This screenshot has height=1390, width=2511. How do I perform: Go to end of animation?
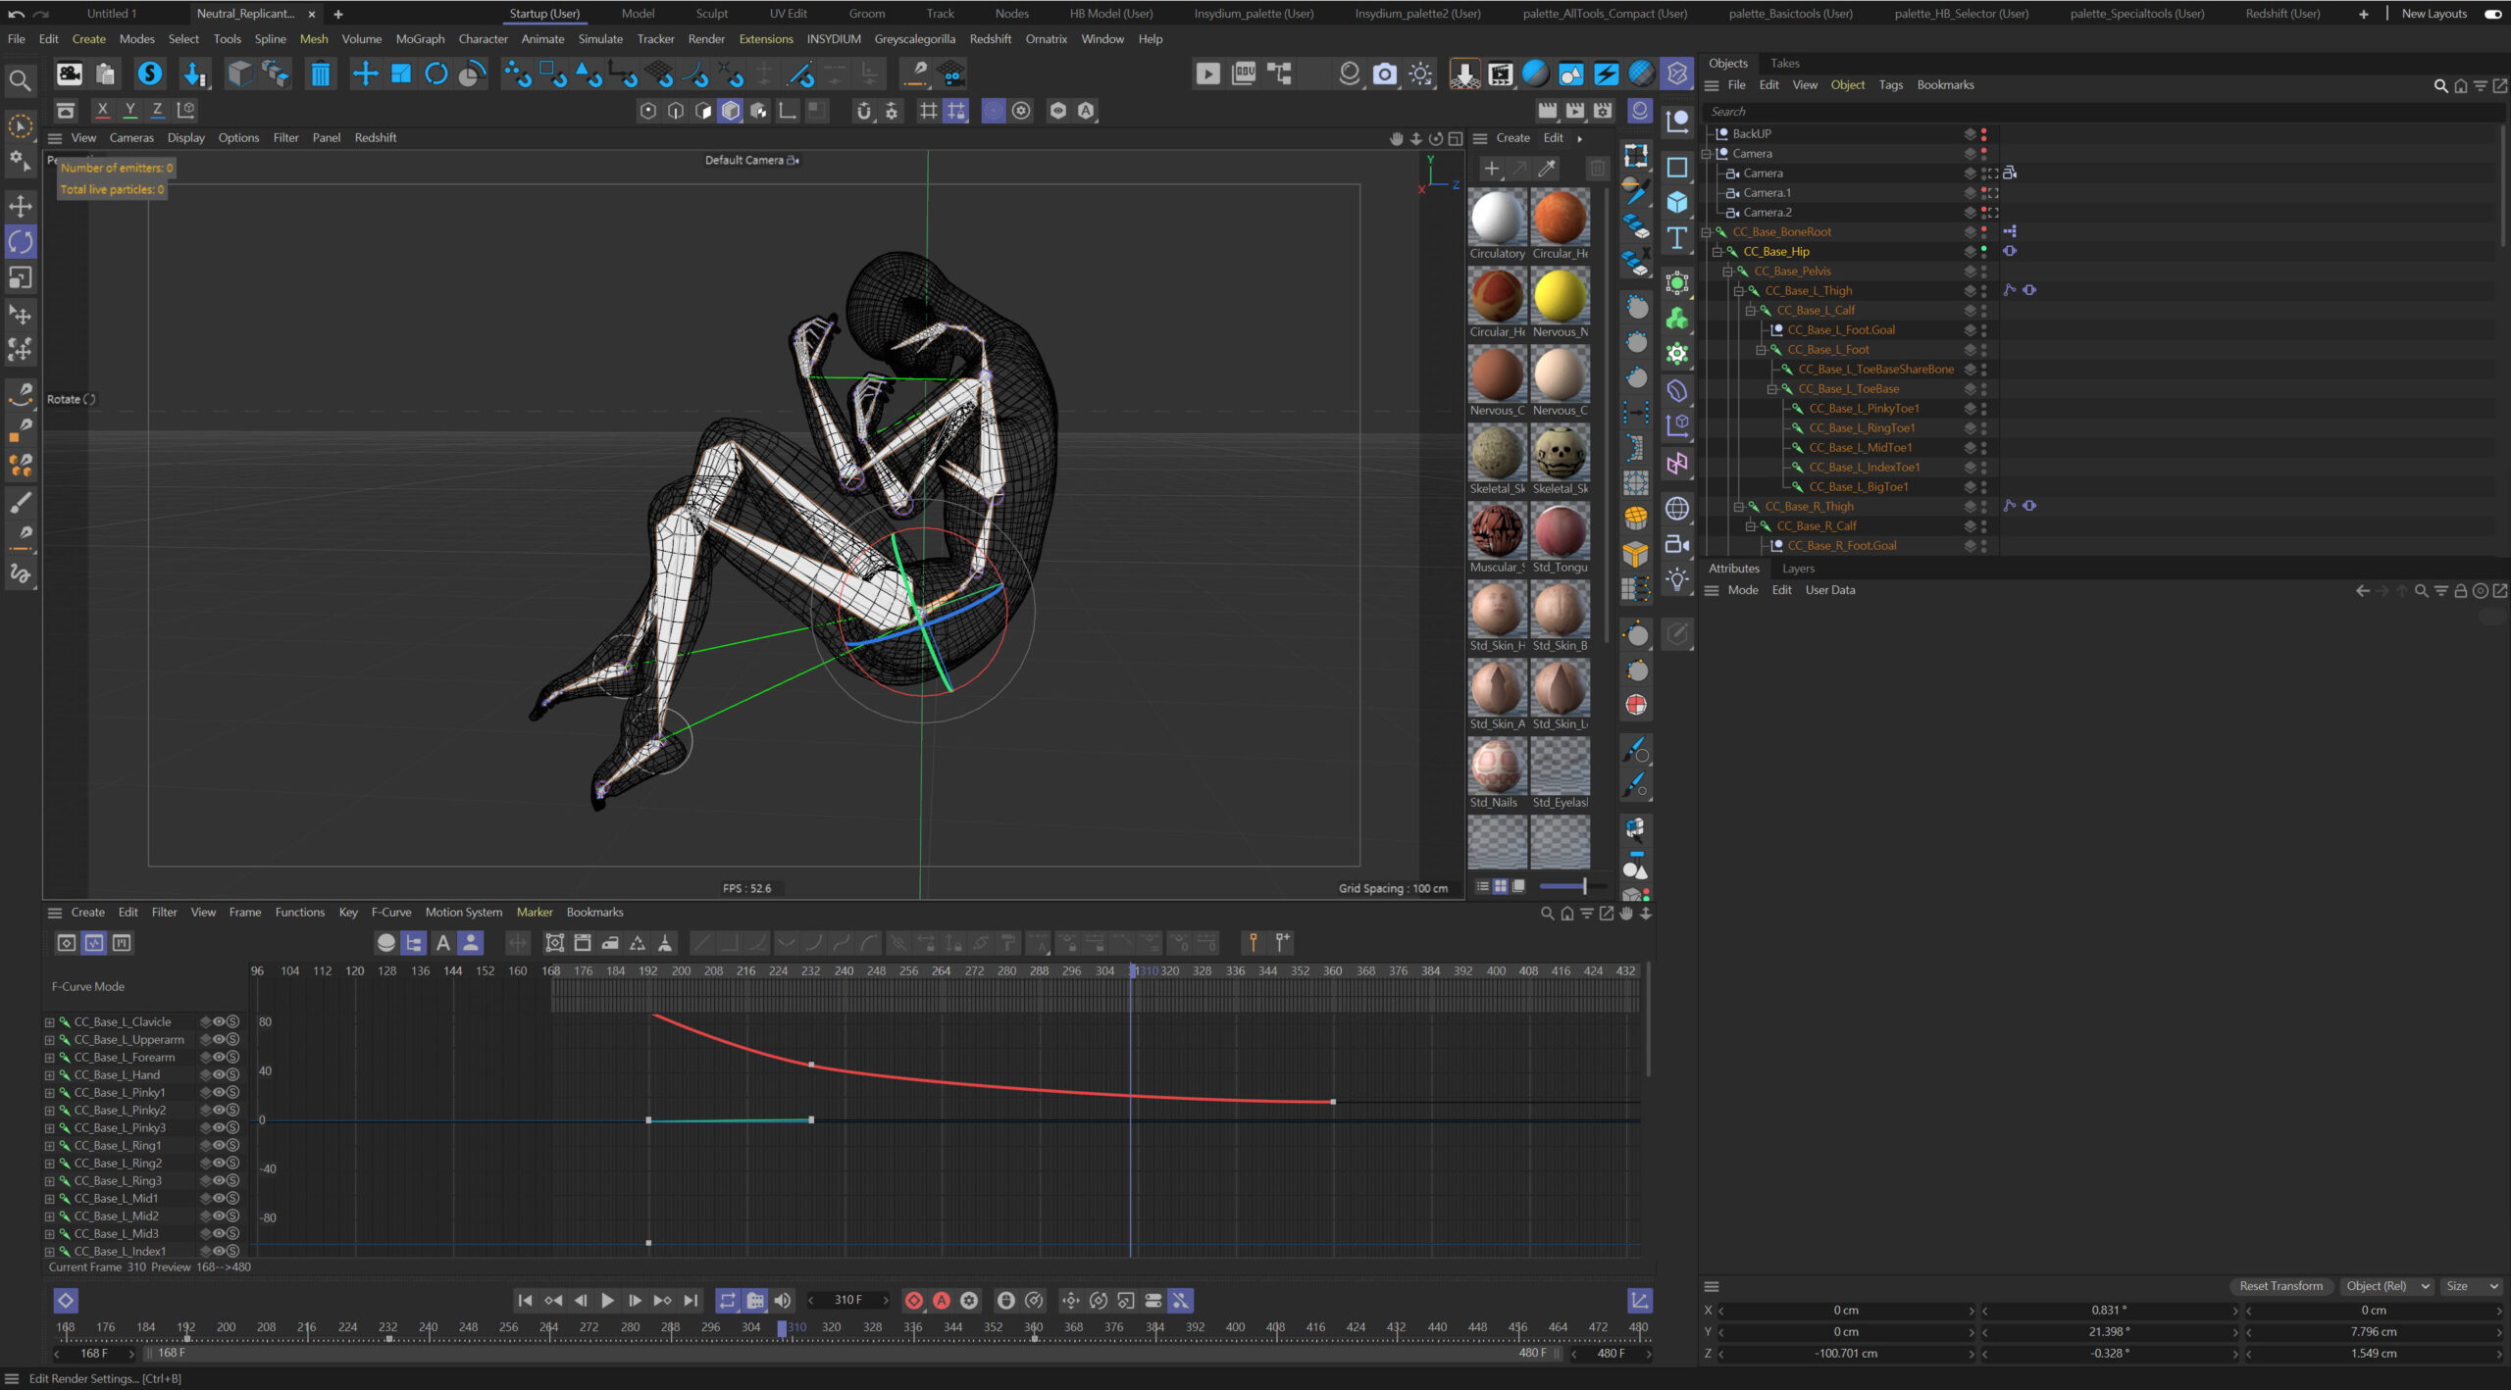[x=691, y=1300]
